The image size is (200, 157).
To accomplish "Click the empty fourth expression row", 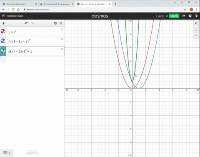I will 32,60.
